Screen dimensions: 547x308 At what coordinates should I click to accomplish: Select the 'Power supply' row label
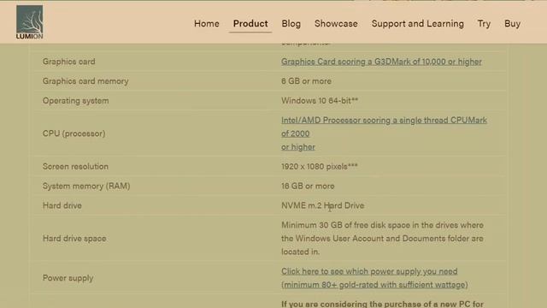pyautogui.click(x=68, y=278)
